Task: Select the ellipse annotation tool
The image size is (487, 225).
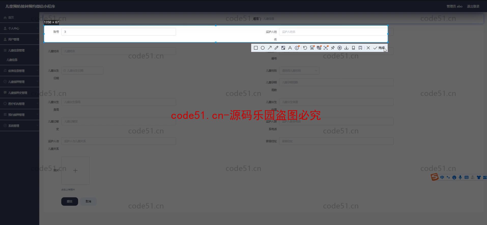Action: (x=263, y=48)
